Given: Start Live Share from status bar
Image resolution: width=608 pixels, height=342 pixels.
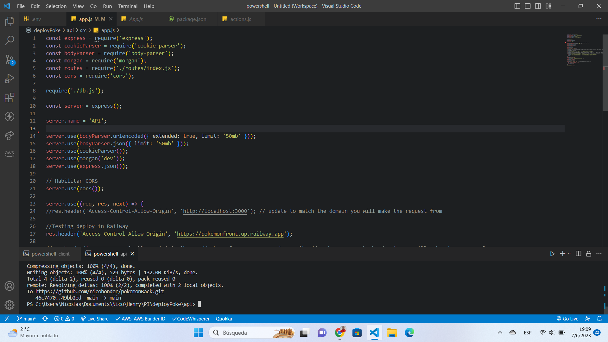Looking at the screenshot, I should tap(94, 319).
